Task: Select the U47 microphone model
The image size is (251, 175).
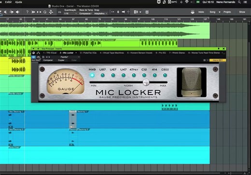Action: 124,75
